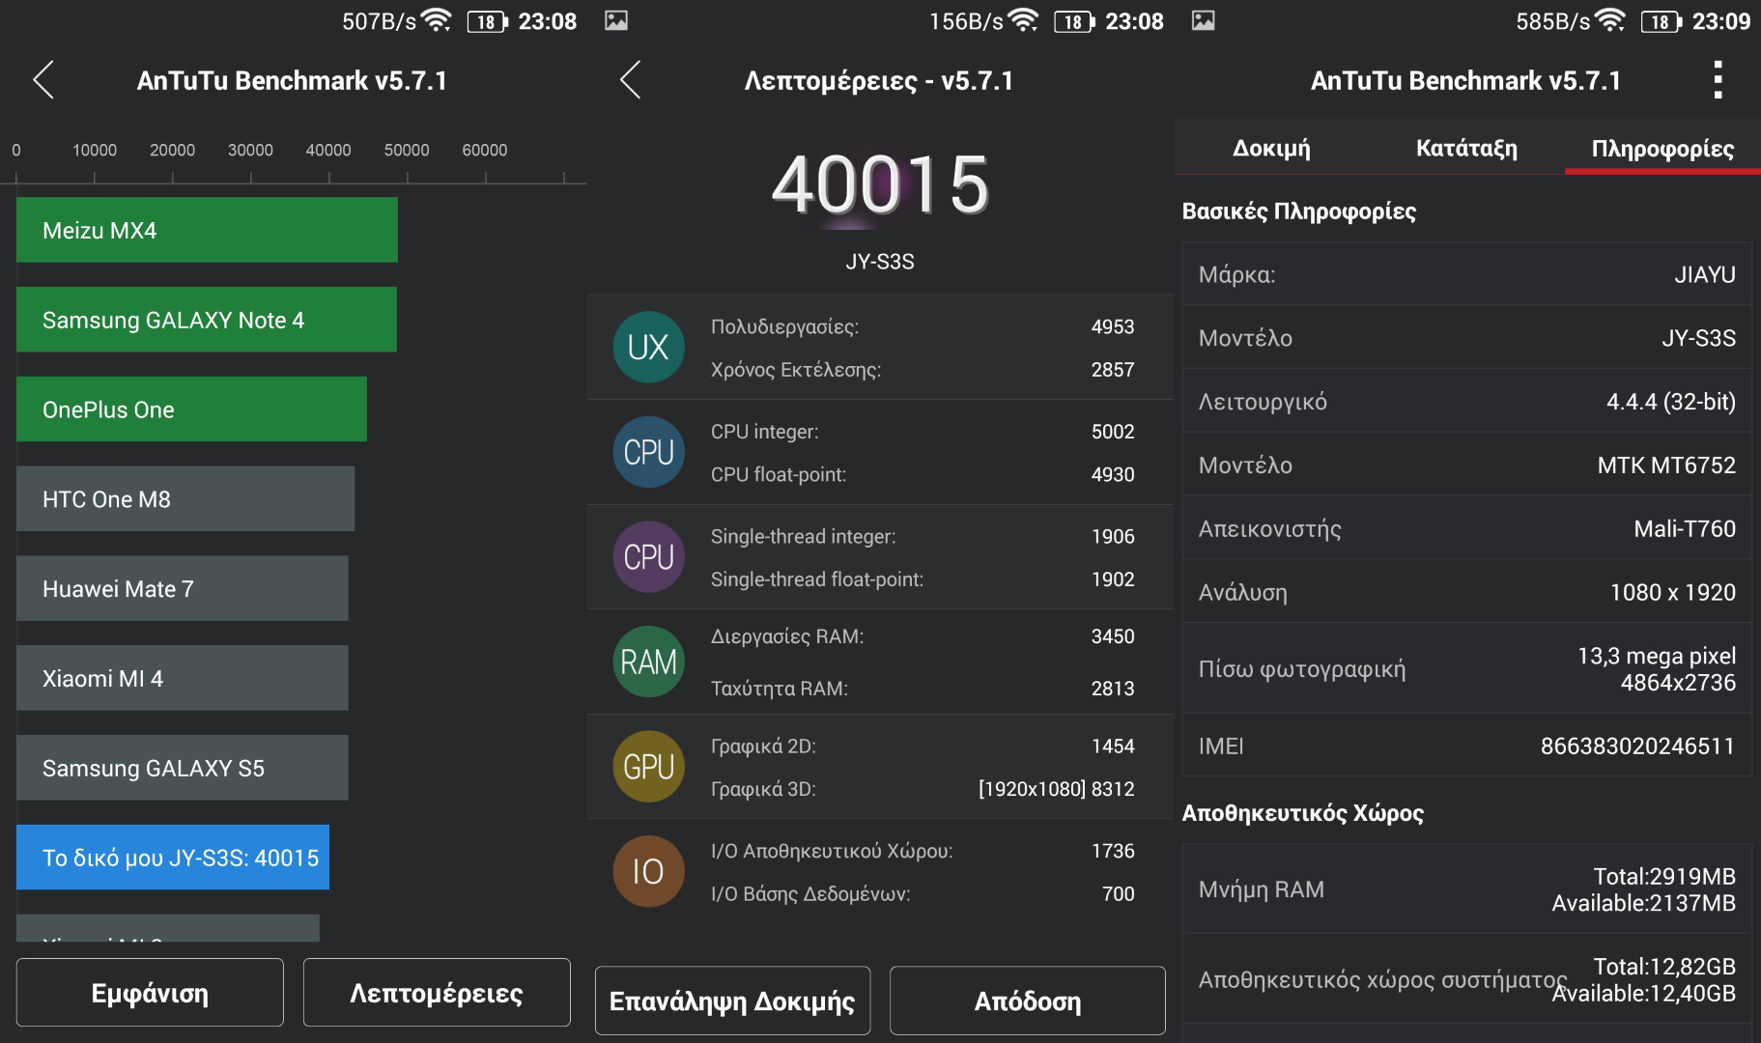Tap the green RAM score icon
Viewport: 1761px width, 1043px height.
[x=648, y=662]
